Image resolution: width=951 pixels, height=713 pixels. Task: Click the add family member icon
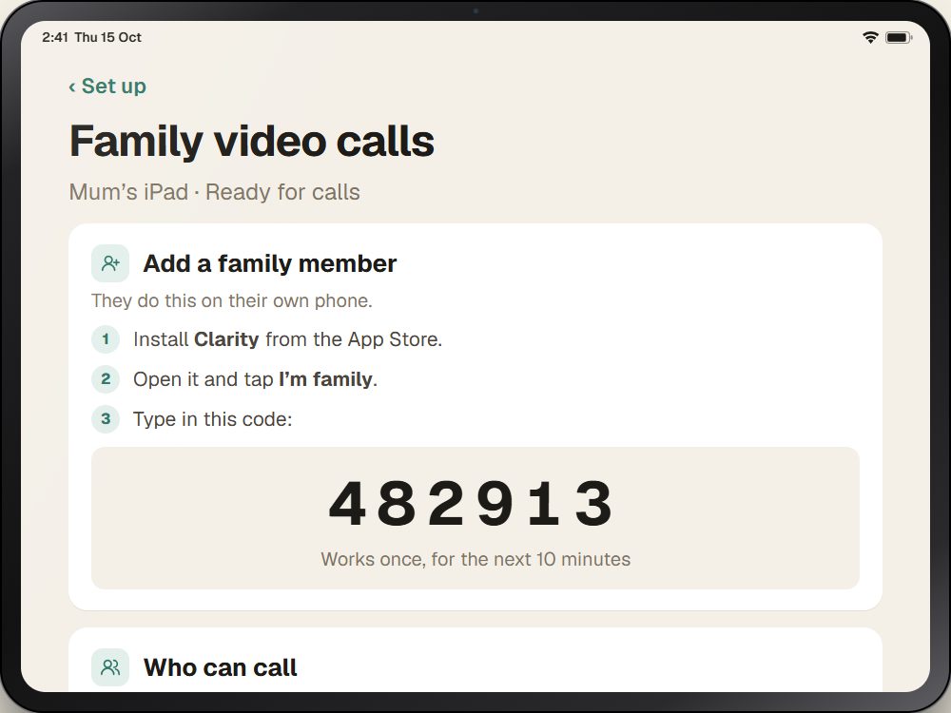point(110,263)
